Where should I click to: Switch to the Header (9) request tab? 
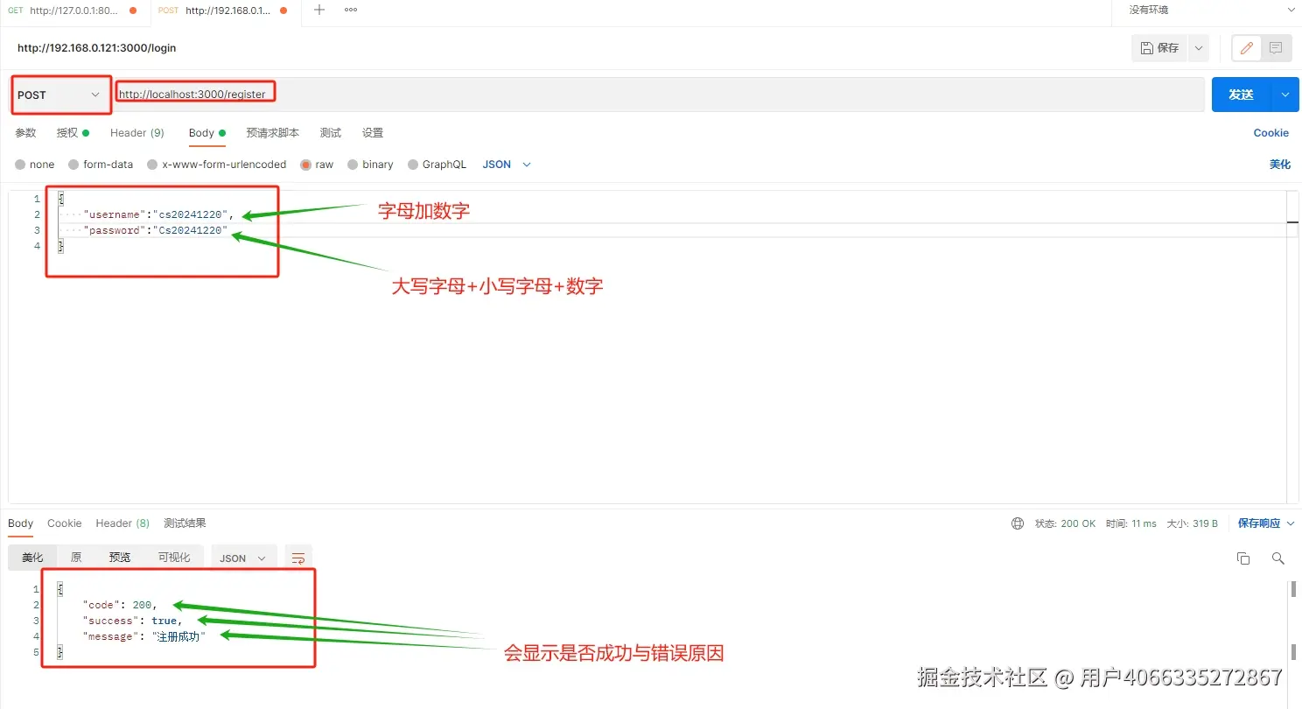137,133
